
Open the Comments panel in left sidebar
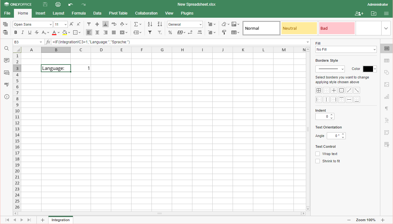pos(7,60)
